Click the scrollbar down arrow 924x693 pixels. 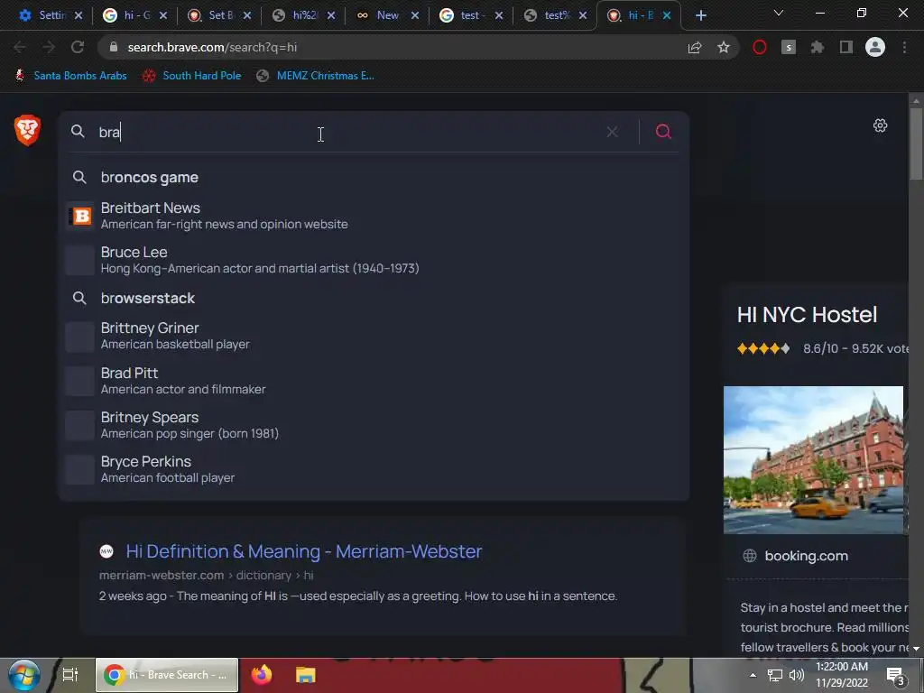pos(916,649)
